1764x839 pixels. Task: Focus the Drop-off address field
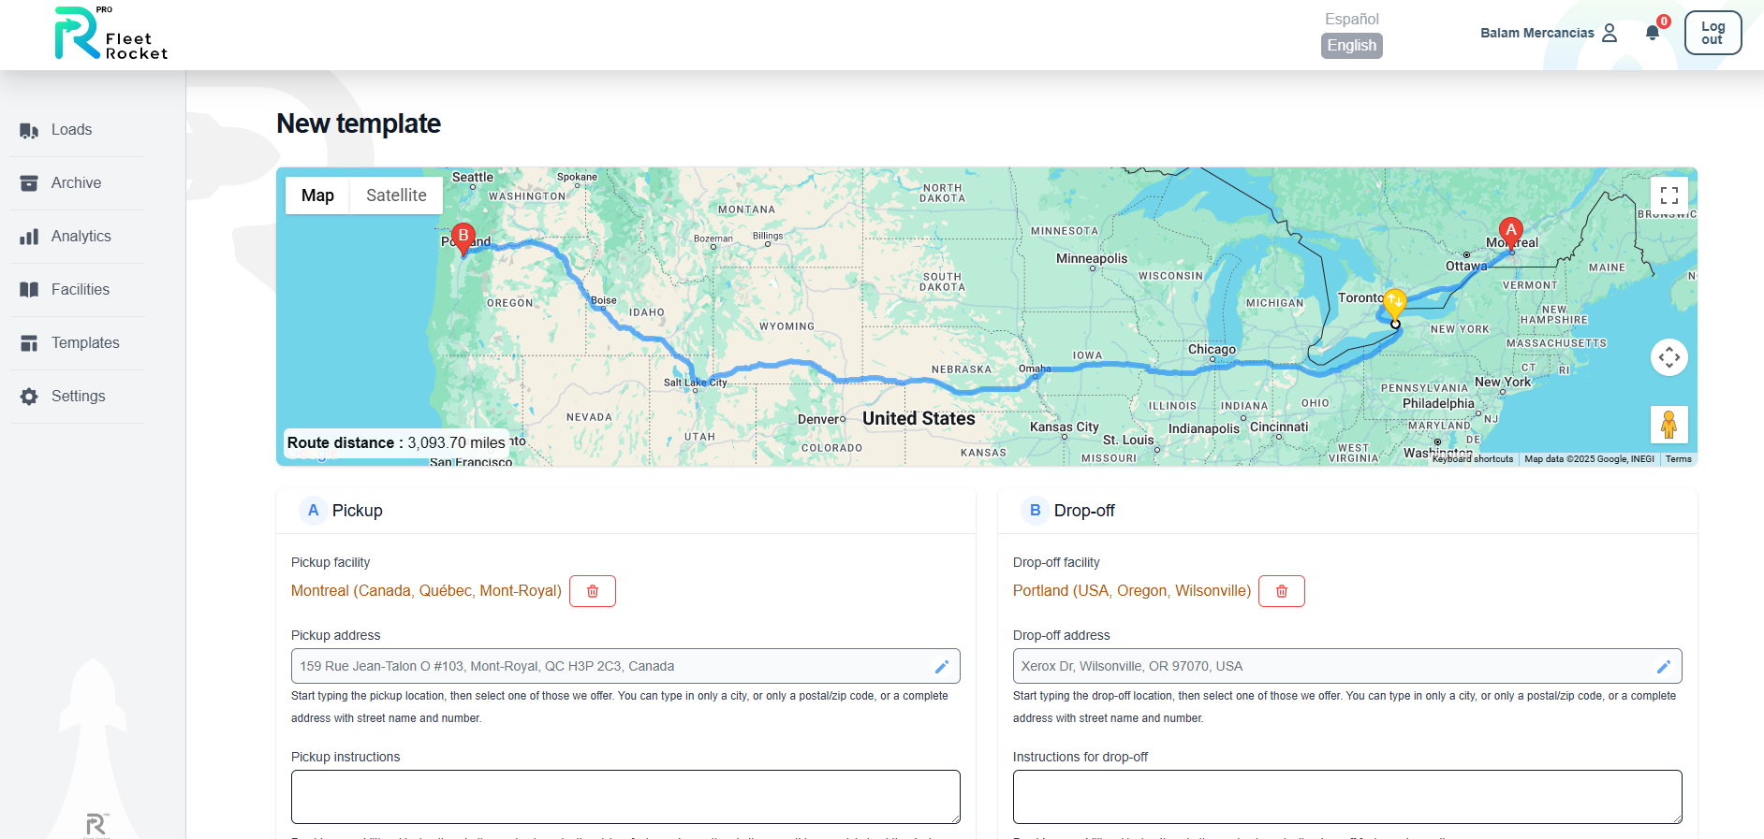tap(1347, 666)
